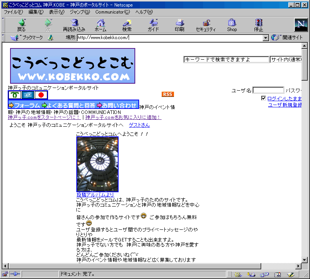Viewport: 310px width, 279px height.
Task: Click the 次 (Forward) toolbar icon
Action: pyautogui.click(x=48, y=25)
